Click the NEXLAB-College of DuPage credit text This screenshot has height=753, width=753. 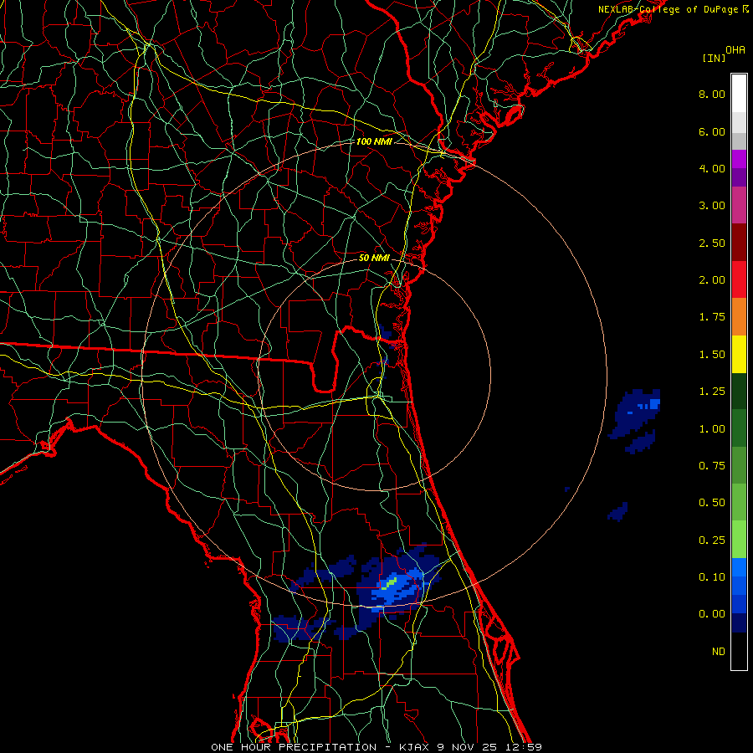674,9
